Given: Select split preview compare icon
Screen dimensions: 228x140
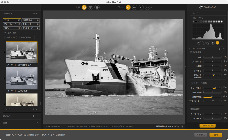Looking at the screenshot, I should 90,7.
